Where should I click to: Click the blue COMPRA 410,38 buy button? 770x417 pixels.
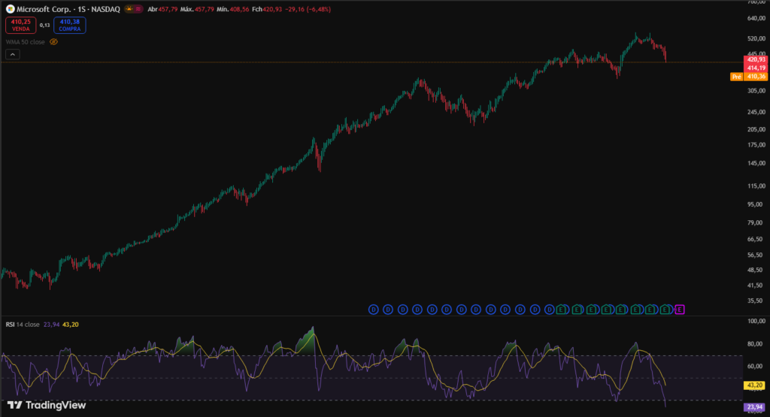pos(69,25)
